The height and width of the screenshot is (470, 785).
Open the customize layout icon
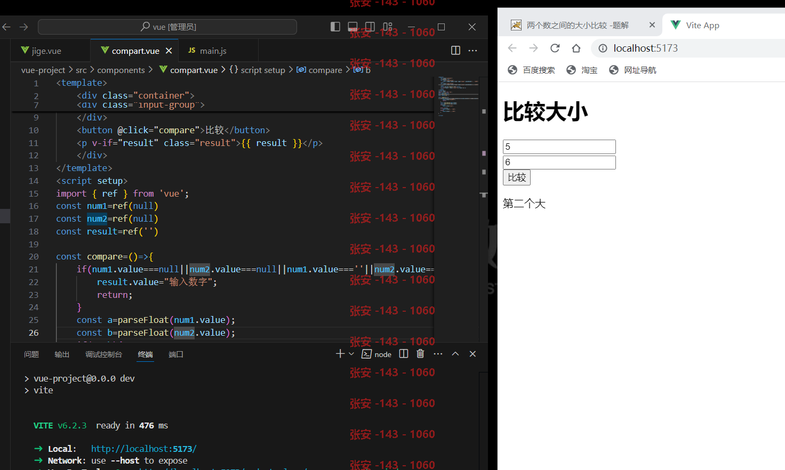coord(388,27)
